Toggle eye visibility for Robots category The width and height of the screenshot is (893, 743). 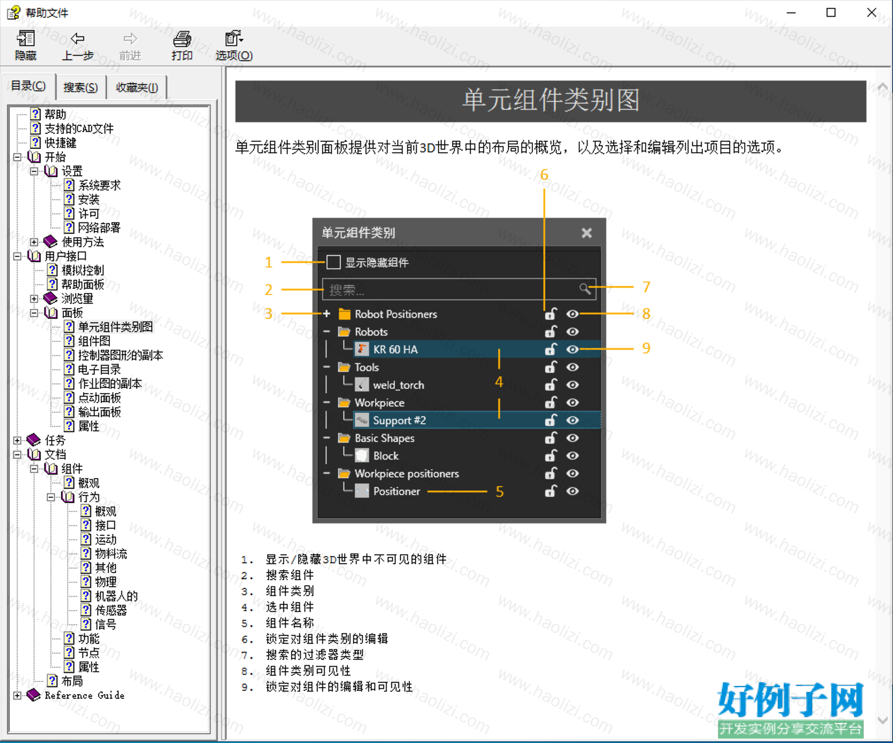coord(572,332)
